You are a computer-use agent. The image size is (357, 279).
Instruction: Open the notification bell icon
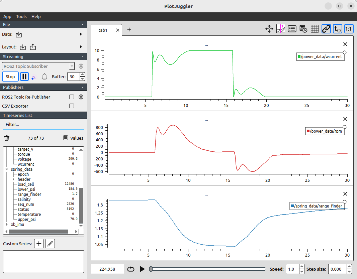tap(44, 77)
